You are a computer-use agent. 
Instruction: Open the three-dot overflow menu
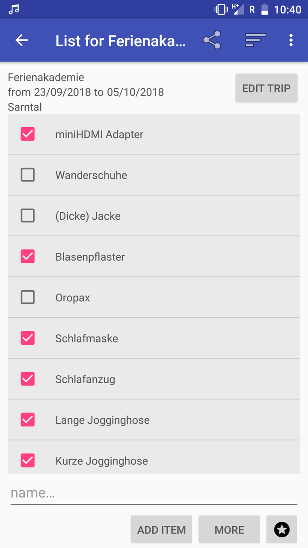[x=291, y=40]
